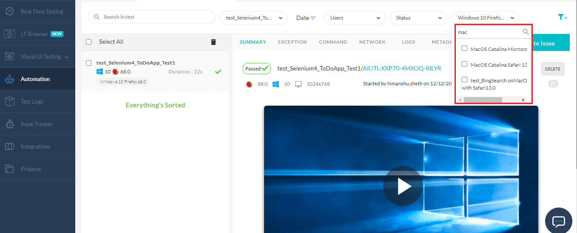Open Users filter dropdown
Viewport: 577px width, 233px height.
(355, 18)
